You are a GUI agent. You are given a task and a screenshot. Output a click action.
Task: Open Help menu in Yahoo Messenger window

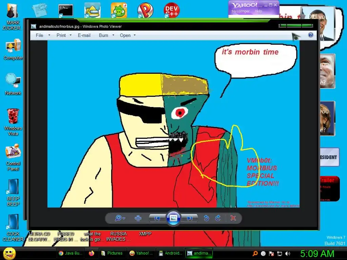(258, 11)
